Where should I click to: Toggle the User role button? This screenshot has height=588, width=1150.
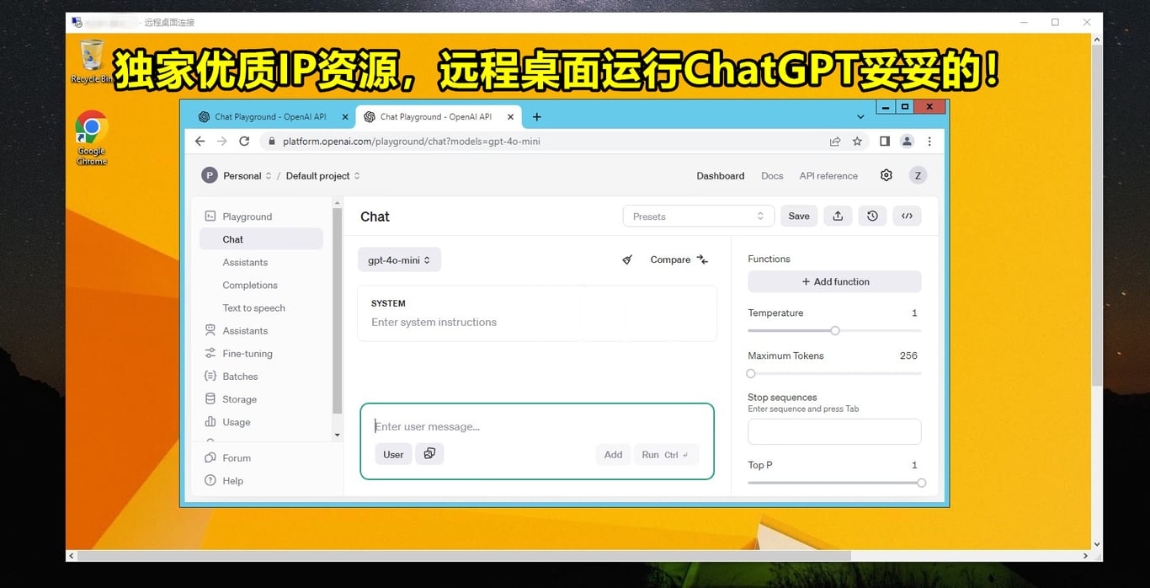tap(393, 454)
